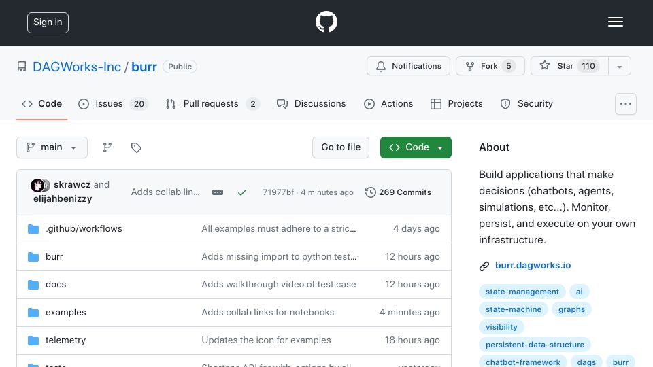View tags via the tag icon
Screen dimensions: 653x367
click(136, 147)
